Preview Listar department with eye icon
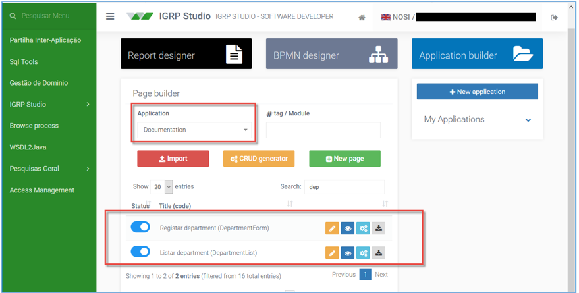 348,253
